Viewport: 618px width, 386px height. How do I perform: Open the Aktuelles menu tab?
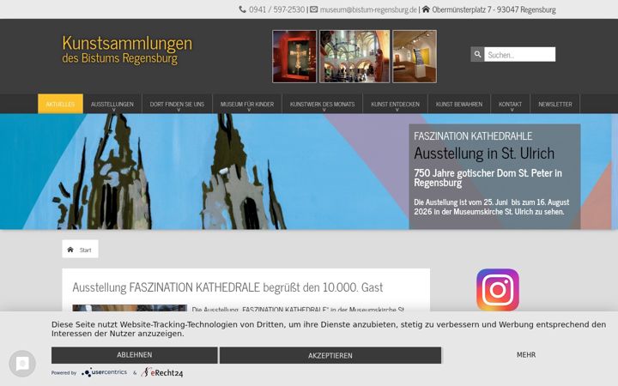(x=60, y=104)
